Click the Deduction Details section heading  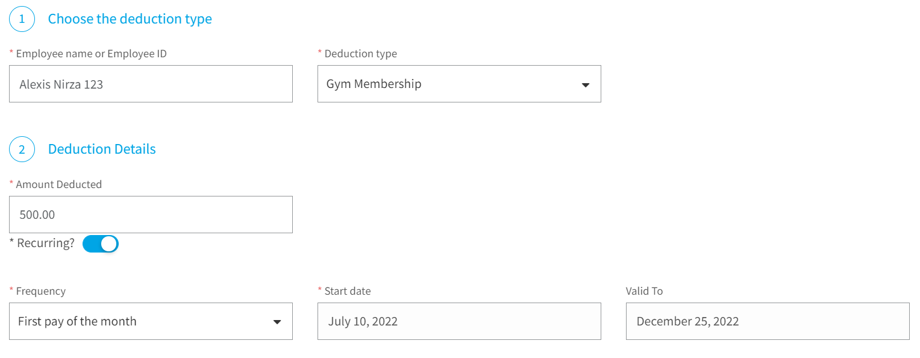[x=102, y=149]
